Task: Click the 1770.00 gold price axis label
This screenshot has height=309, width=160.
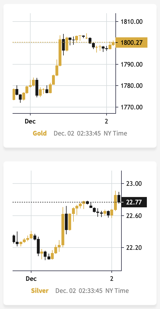Action: [132, 107]
